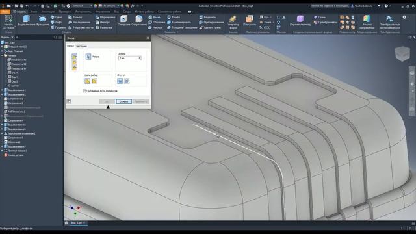The image size is (416, 234).
Task: Select the Рельеф (Emboss) tool
Action: pos(75,17)
